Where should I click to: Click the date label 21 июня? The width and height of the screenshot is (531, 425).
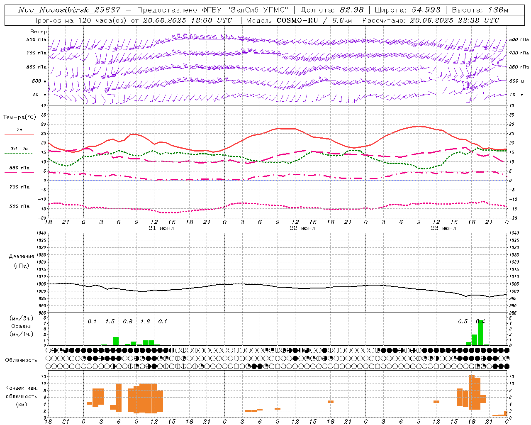click(x=161, y=228)
